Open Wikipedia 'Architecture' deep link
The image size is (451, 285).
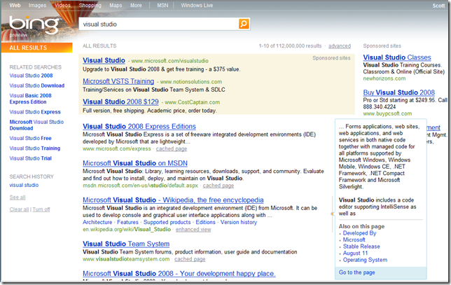click(97, 222)
